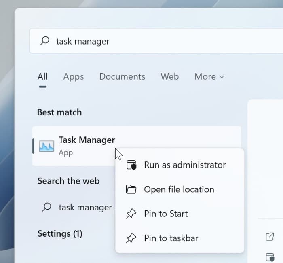Click the Run as administrator shield icon

coord(131,165)
